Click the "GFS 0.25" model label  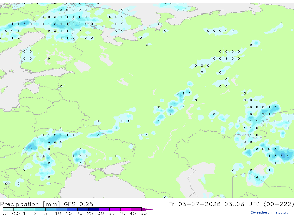pos(78,204)
